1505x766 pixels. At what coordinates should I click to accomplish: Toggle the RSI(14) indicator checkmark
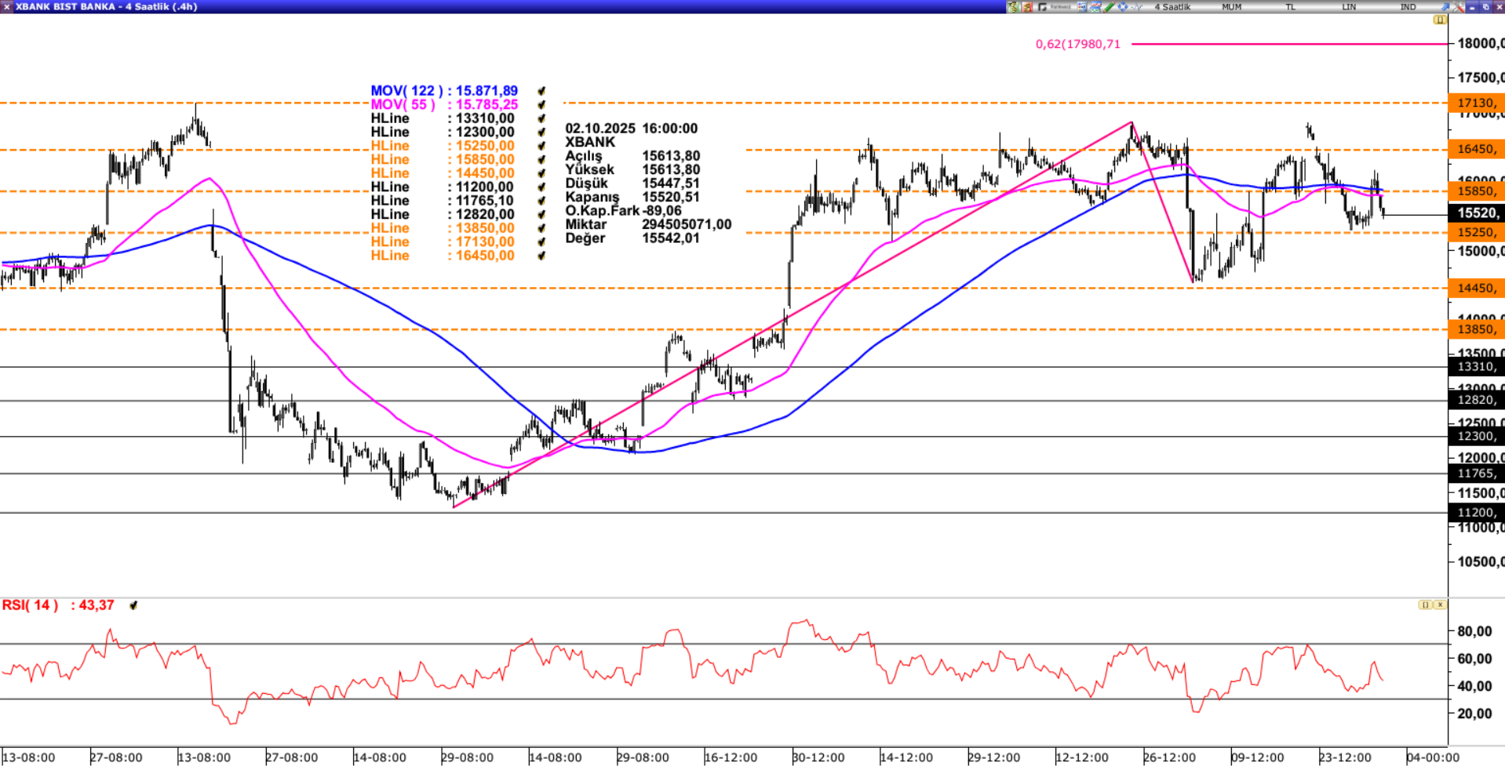pos(133,605)
